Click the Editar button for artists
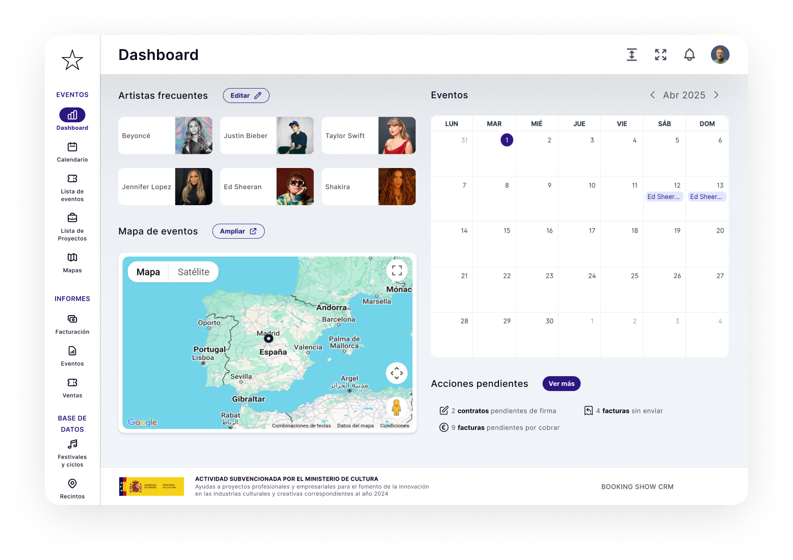The width and height of the screenshot is (793, 560). pyautogui.click(x=246, y=96)
